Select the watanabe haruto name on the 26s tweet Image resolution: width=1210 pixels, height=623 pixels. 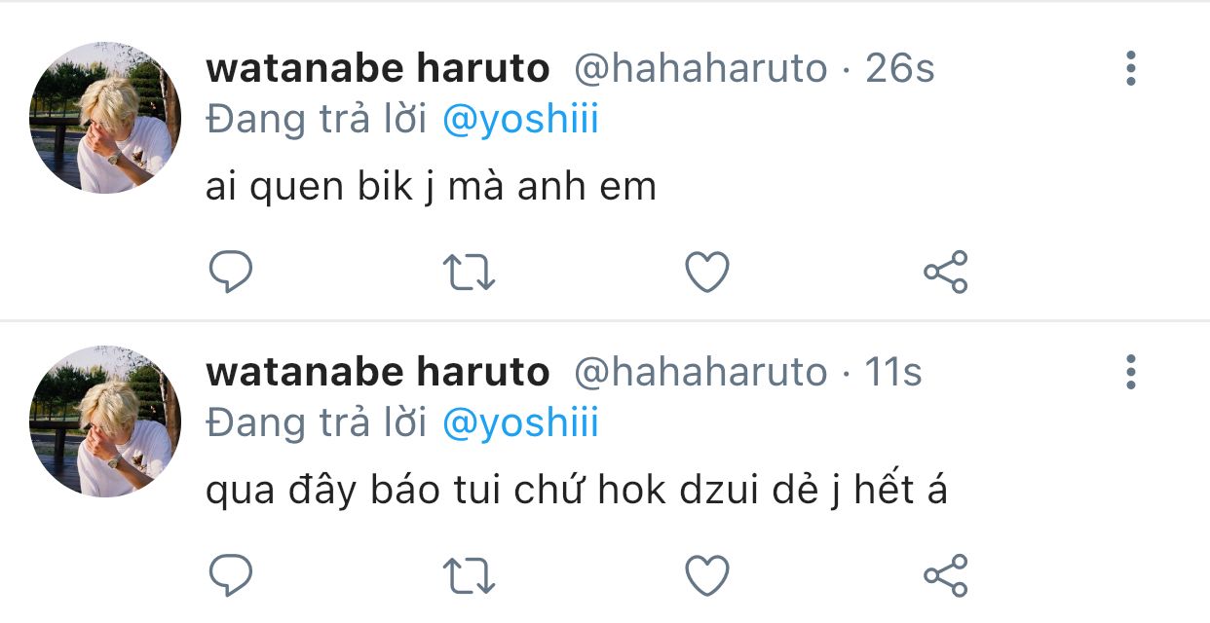(x=378, y=69)
